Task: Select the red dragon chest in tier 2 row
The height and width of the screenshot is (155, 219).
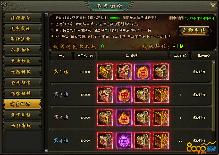Action: pyautogui.click(x=161, y=95)
